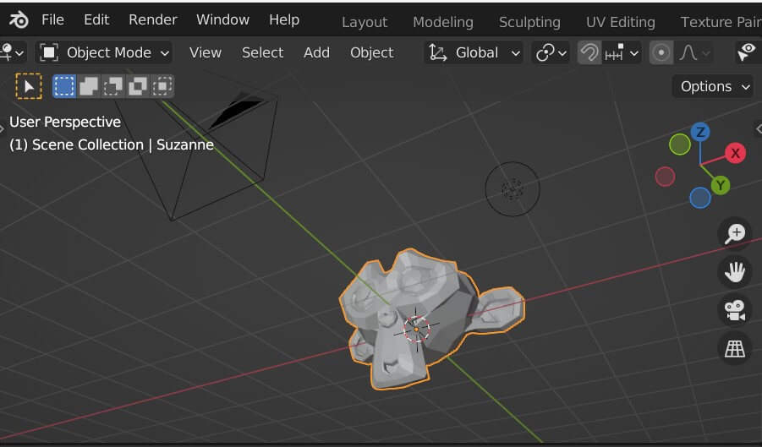Open the proportional editing falloff dropdown
Image resolution: width=762 pixels, height=447 pixels.
pos(694,52)
